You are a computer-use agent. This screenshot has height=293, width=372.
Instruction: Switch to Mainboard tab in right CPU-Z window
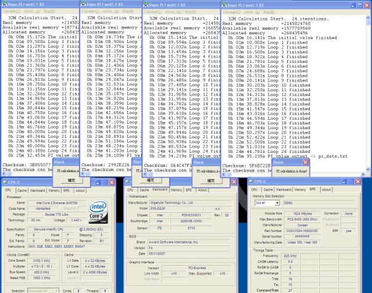284,190
